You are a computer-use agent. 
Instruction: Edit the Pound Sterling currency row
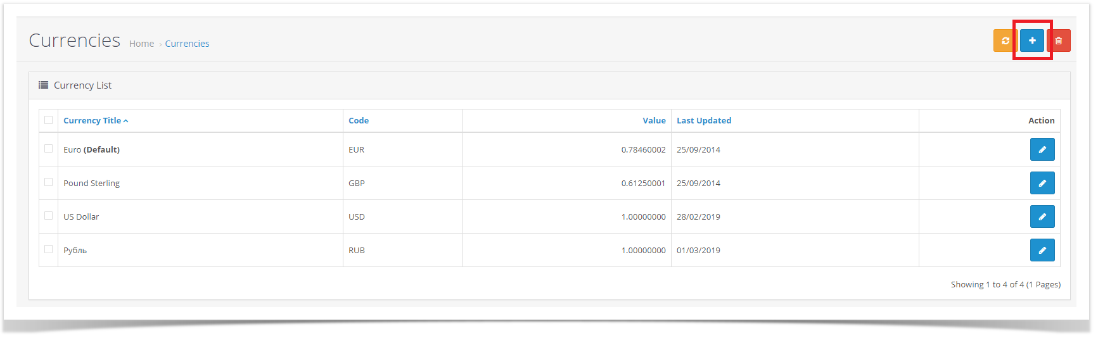point(1042,183)
